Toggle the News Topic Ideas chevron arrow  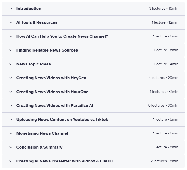[x=11, y=64]
